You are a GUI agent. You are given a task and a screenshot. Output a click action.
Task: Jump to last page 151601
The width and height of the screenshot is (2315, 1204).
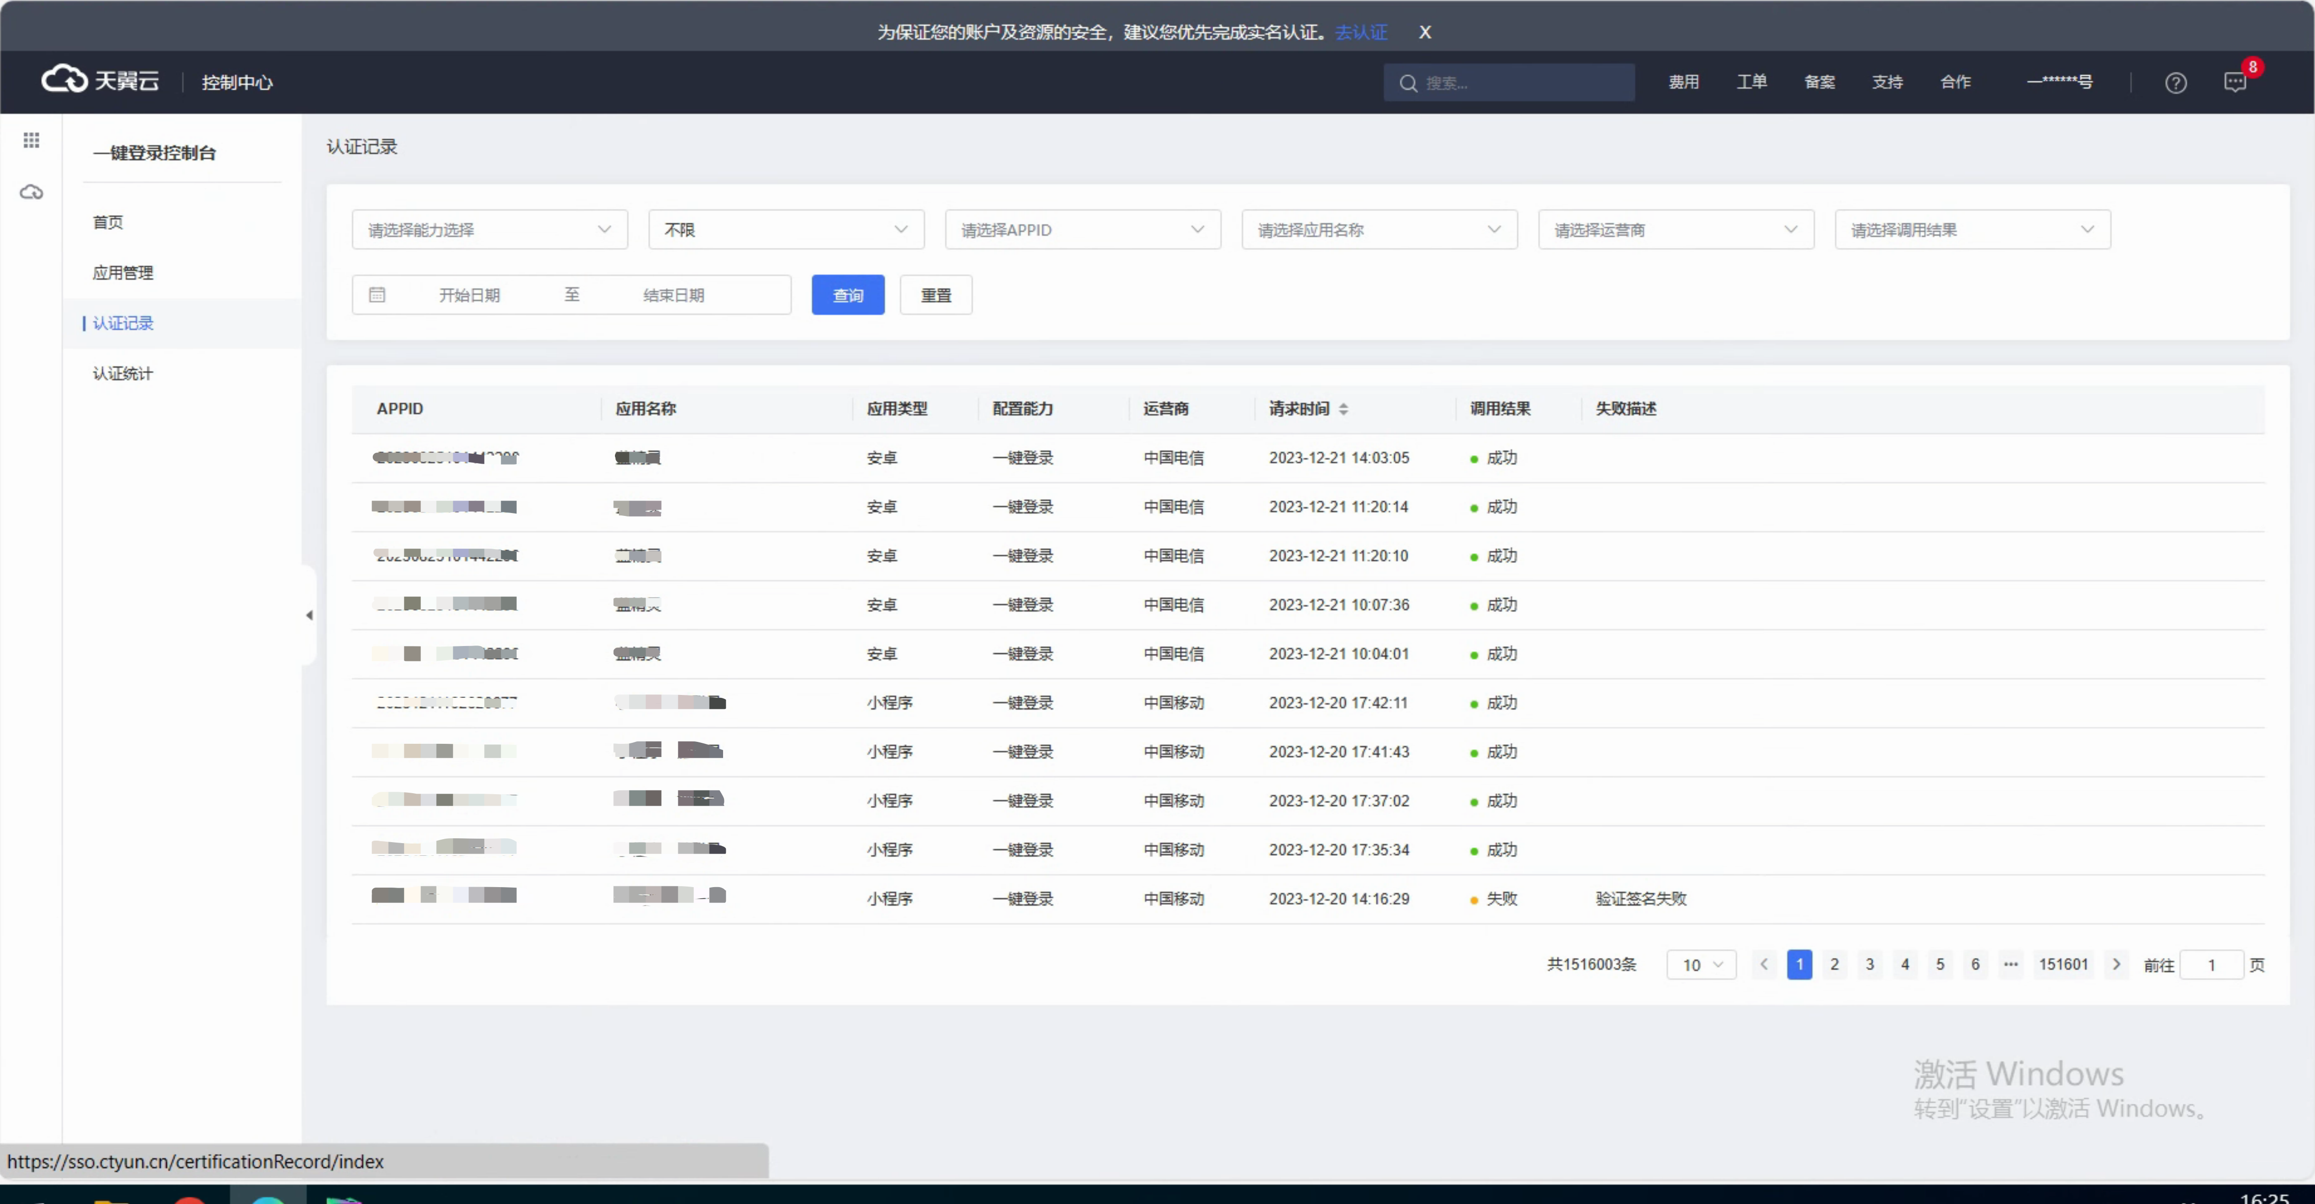2064,964
